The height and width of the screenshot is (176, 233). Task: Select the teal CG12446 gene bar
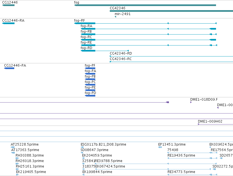8,5
